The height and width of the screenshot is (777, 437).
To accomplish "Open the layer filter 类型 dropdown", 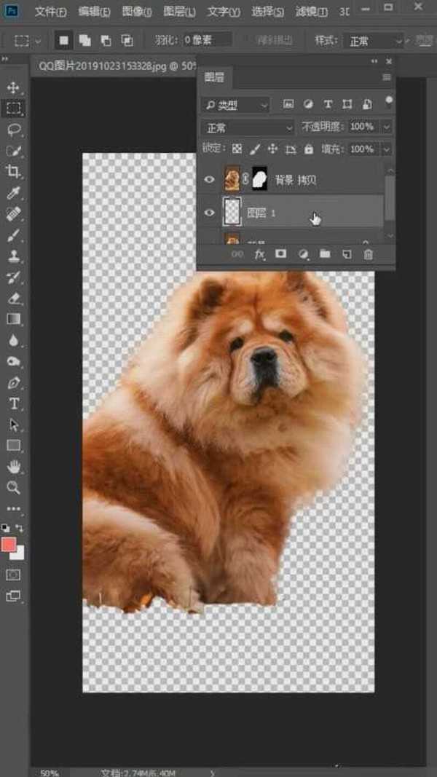I will [x=236, y=105].
